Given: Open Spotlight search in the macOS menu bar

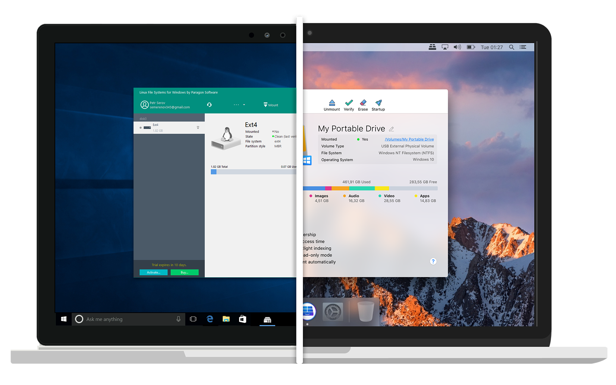Looking at the screenshot, I should (x=511, y=47).
